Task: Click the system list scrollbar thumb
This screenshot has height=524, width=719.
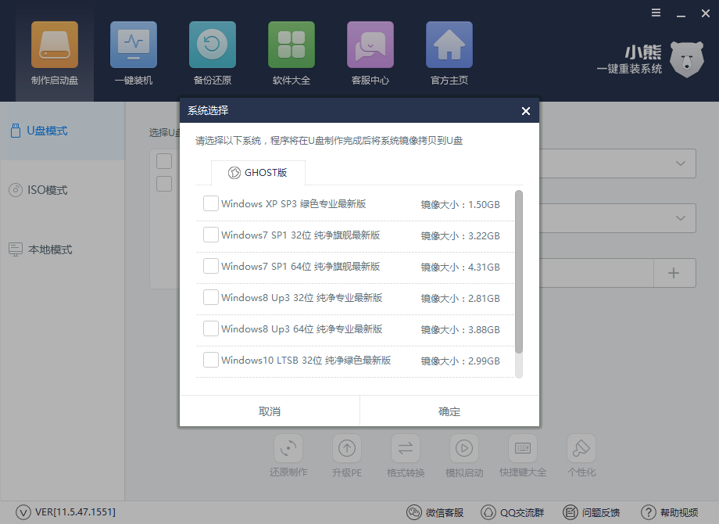Action: pos(519,271)
